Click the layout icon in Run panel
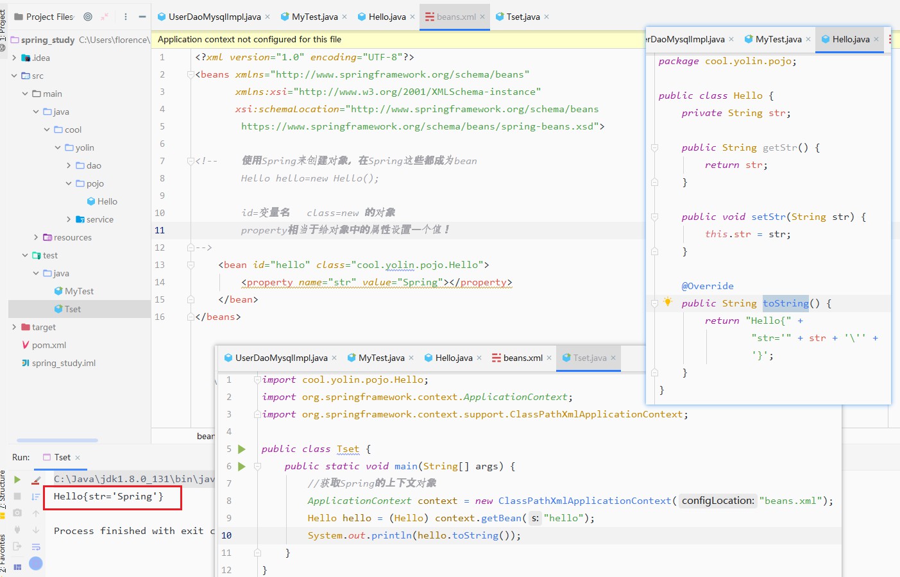The width and height of the screenshot is (900, 577). pyautogui.click(x=17, y=567)
